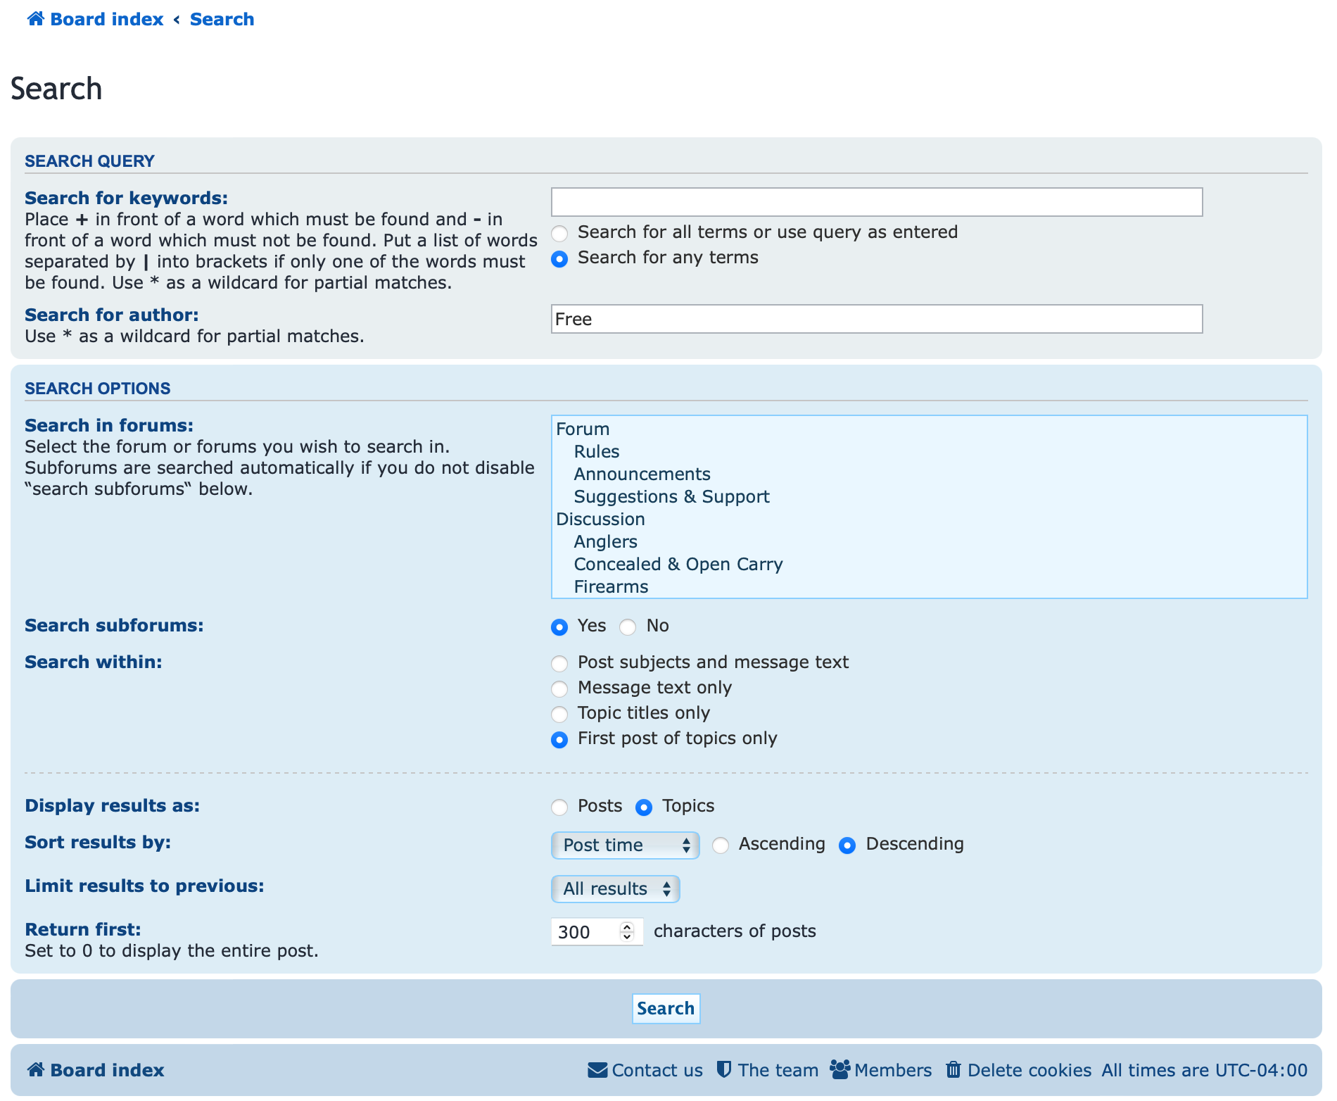
Task: Display results as Posts
Action: coord(559,807)
